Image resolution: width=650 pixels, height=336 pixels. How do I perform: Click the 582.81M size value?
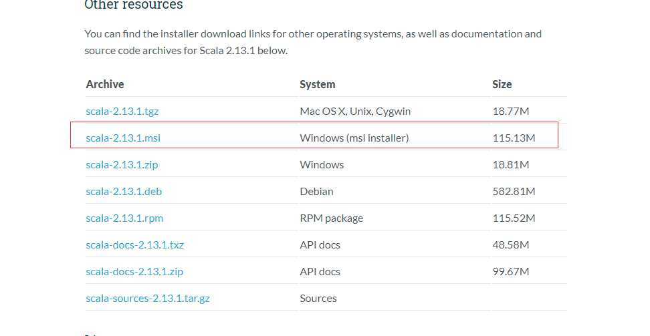[514, 192]
